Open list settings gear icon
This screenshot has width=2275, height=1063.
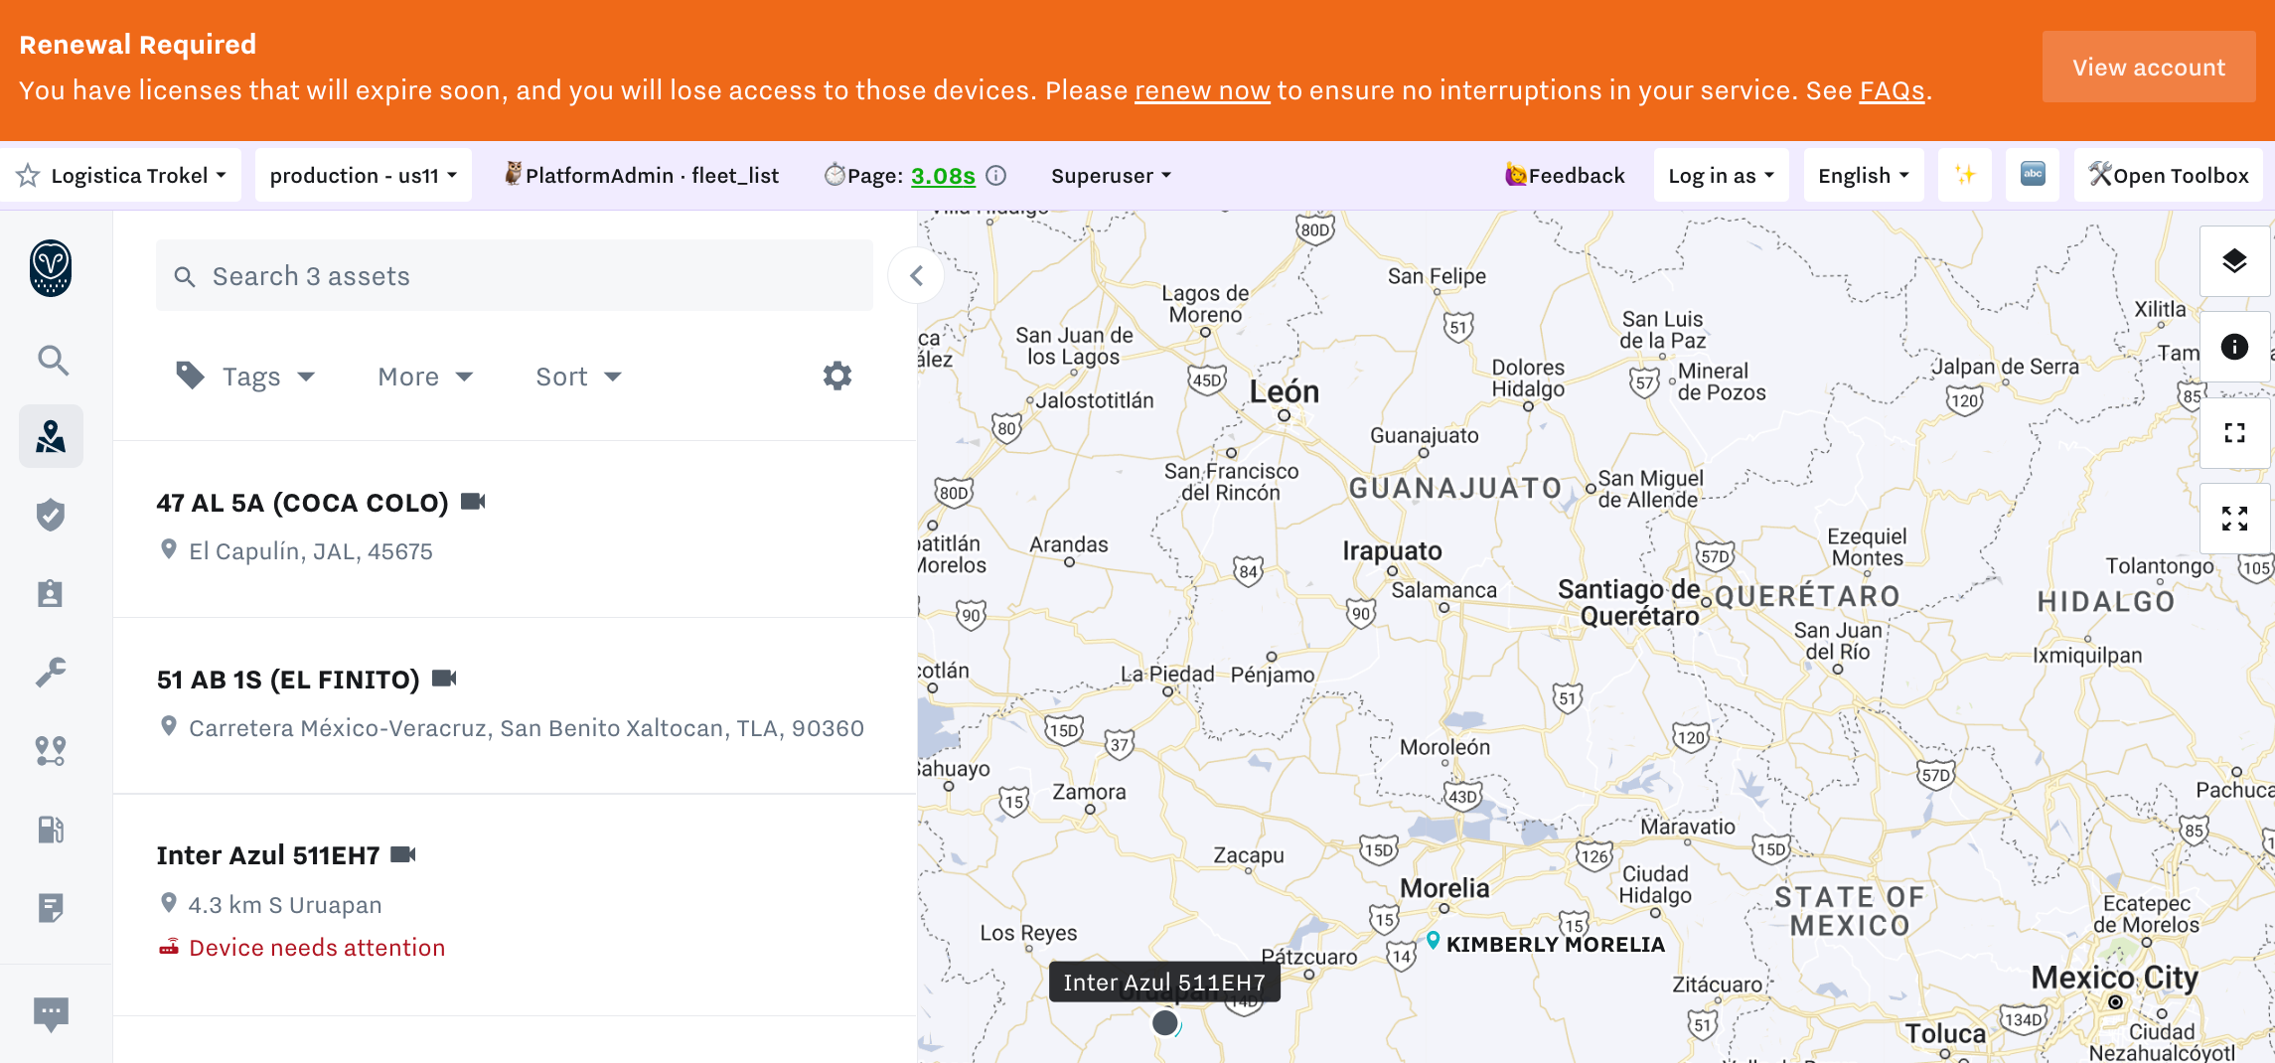coord(836,377)
